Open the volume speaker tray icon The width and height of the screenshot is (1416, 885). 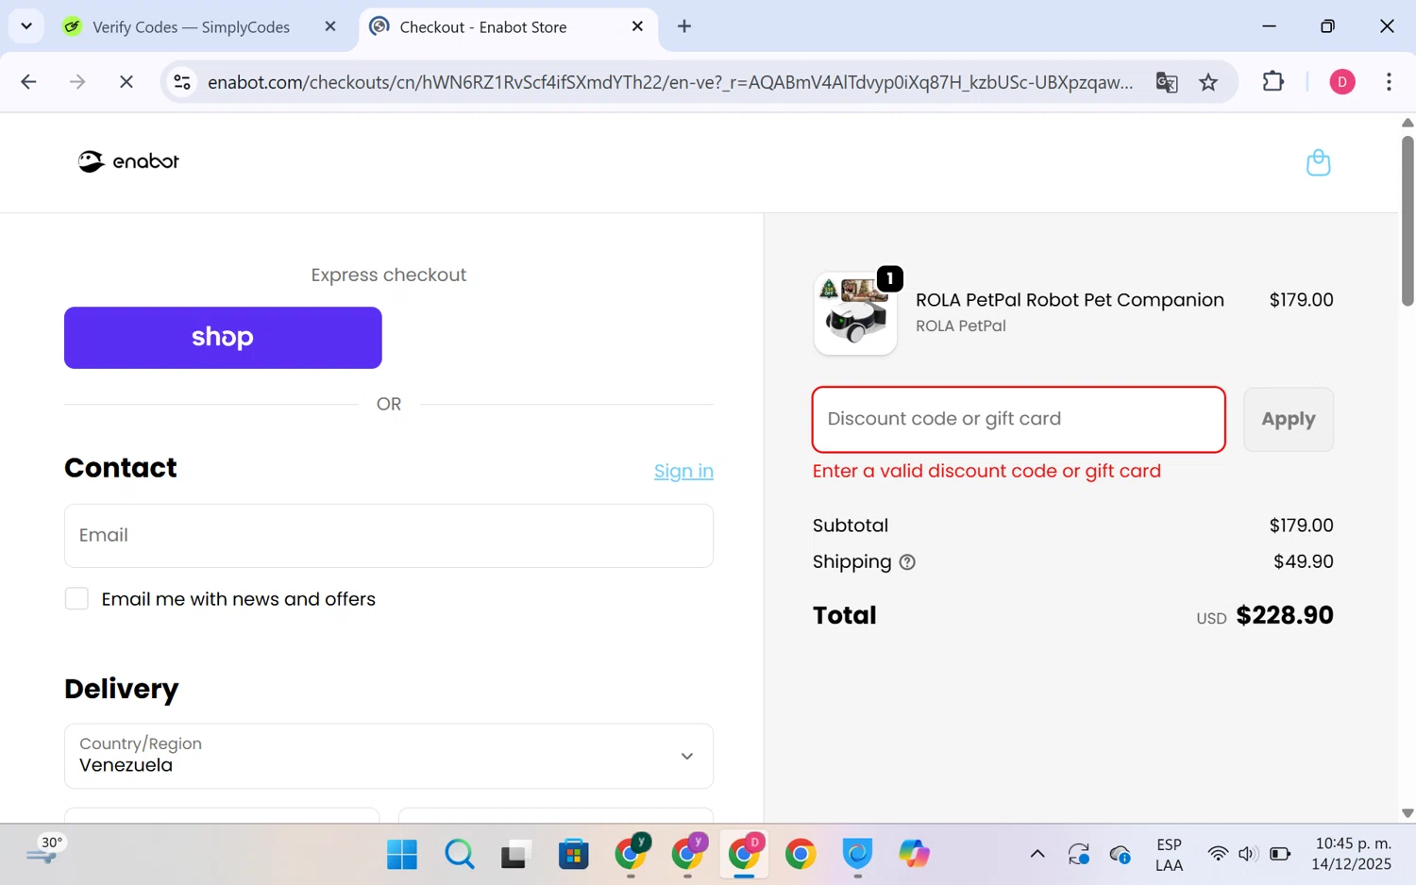click(x=1248, y=855)
